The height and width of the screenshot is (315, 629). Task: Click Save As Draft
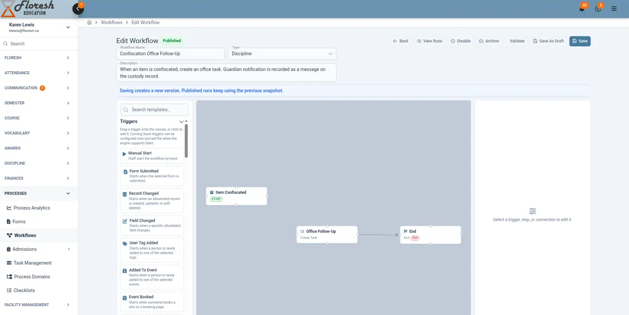(548, 41)
